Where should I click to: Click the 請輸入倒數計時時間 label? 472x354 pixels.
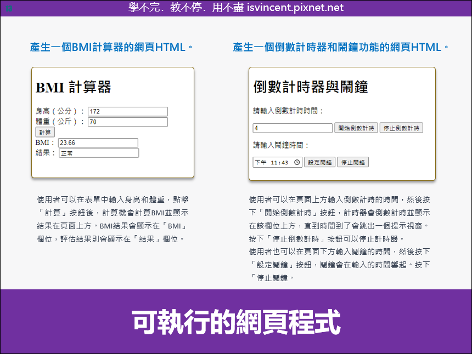pyautogui.click(x=288, y=111)
